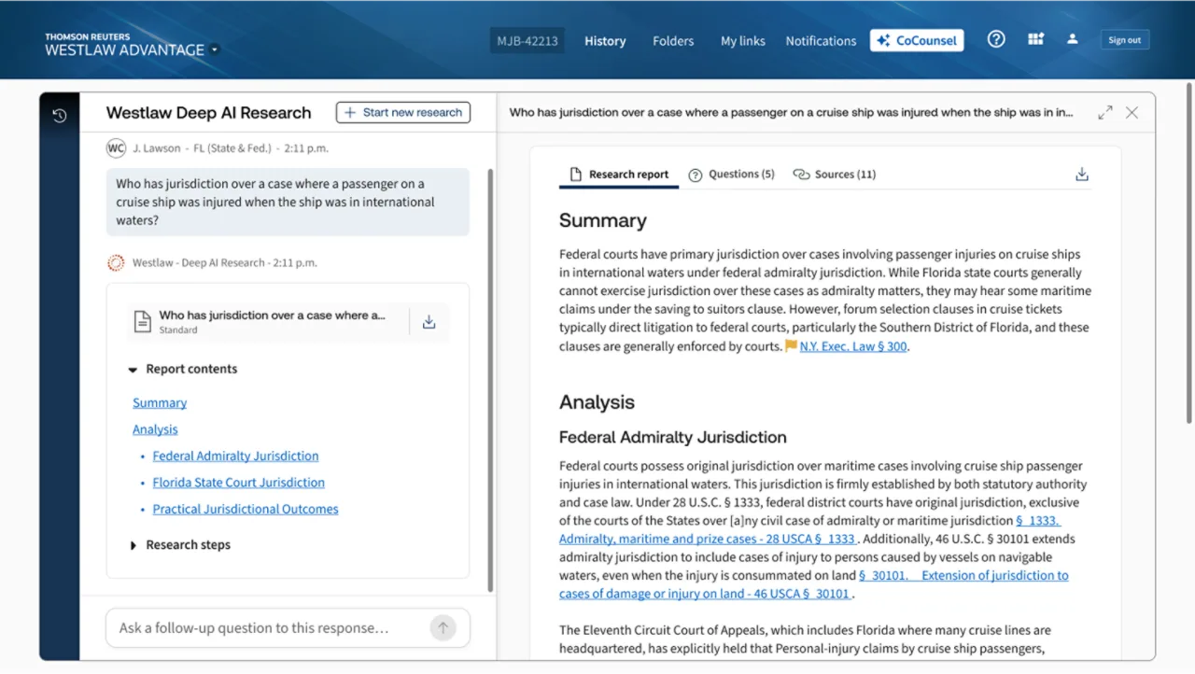
Task: Click 'J. Lawson - FL (State & Fed.)' label
Action: tap(203, 148)
